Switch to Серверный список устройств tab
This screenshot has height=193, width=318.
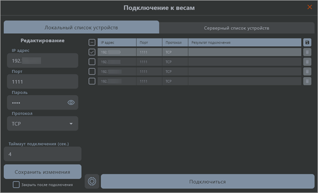236,28
